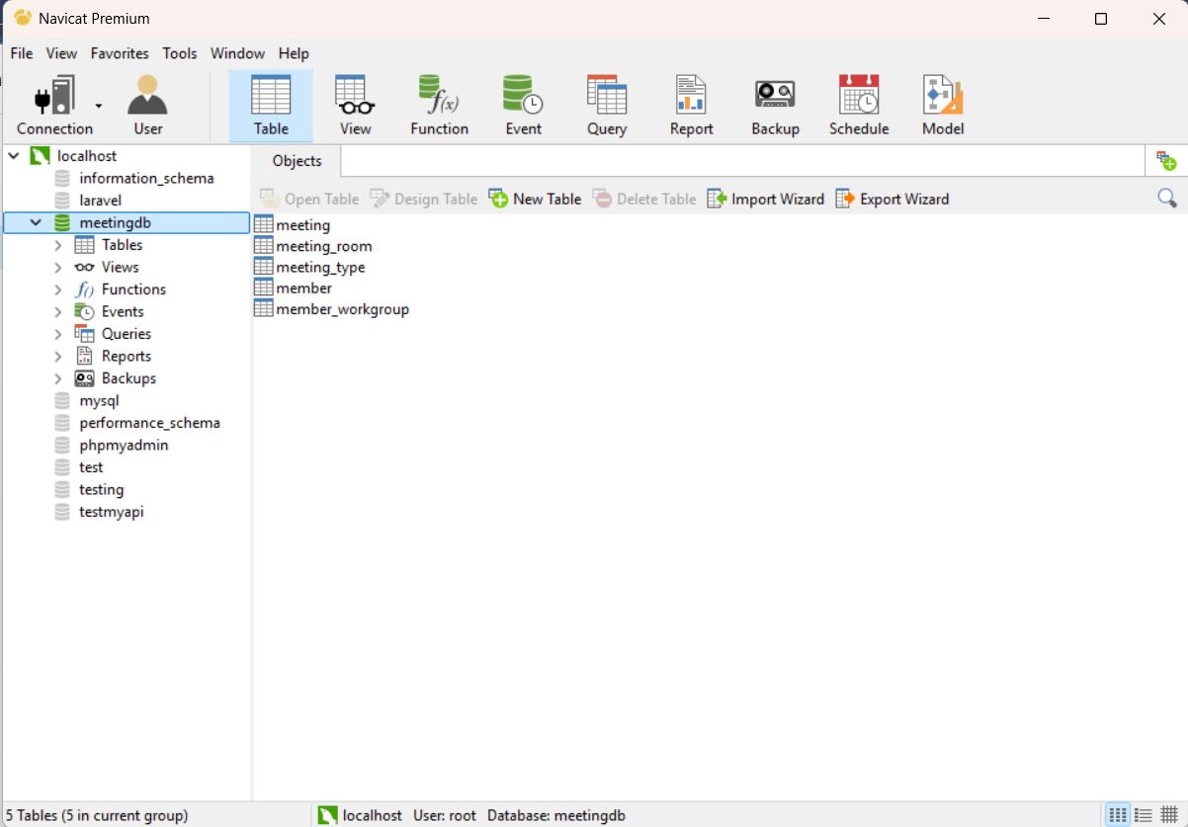Click the Queries tree icon

(85, 334)
